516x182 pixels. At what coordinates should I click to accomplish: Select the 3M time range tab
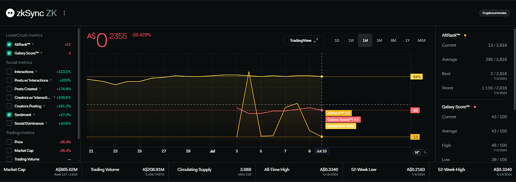click(379, 40)
